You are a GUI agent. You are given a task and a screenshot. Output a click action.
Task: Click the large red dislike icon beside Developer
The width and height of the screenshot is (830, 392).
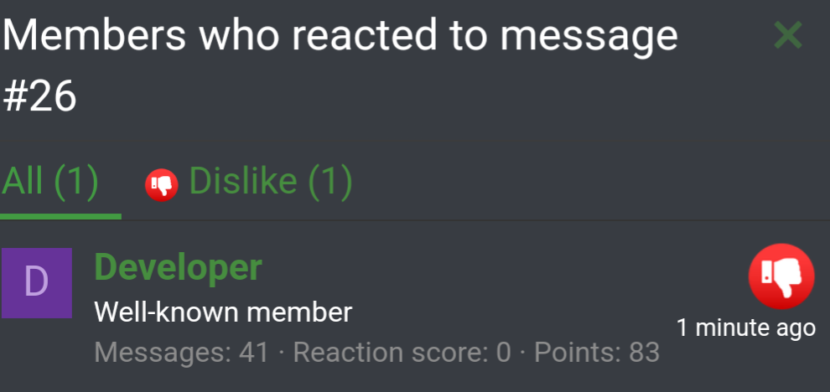coord(781,276)
